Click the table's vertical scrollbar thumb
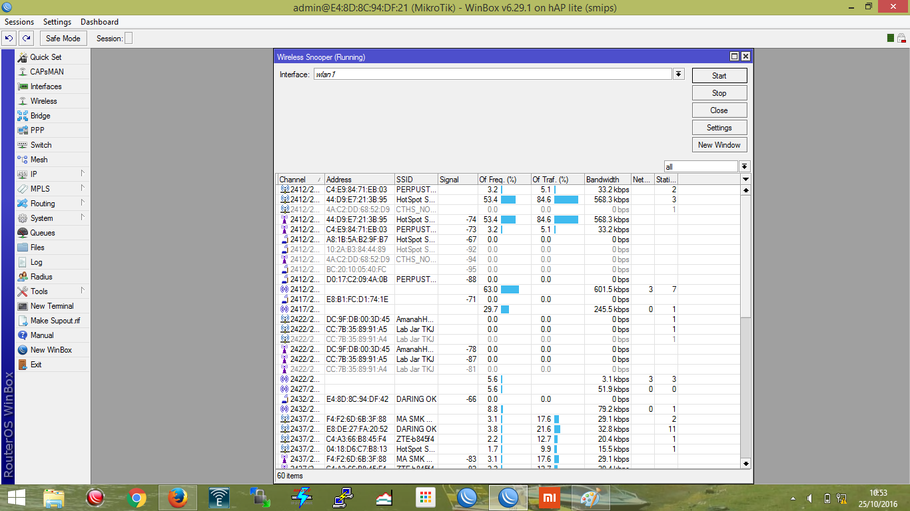The height and width of the screenshot is (511, 910). click(745, 256)
